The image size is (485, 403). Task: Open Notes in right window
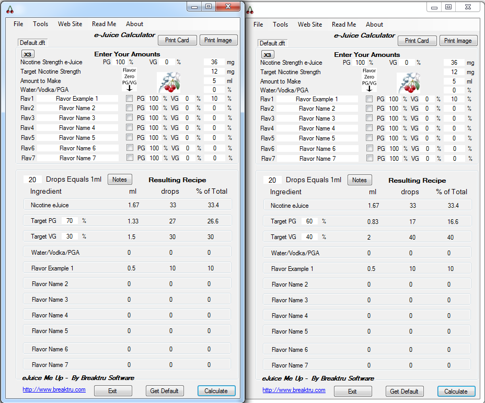pos(360,180)
